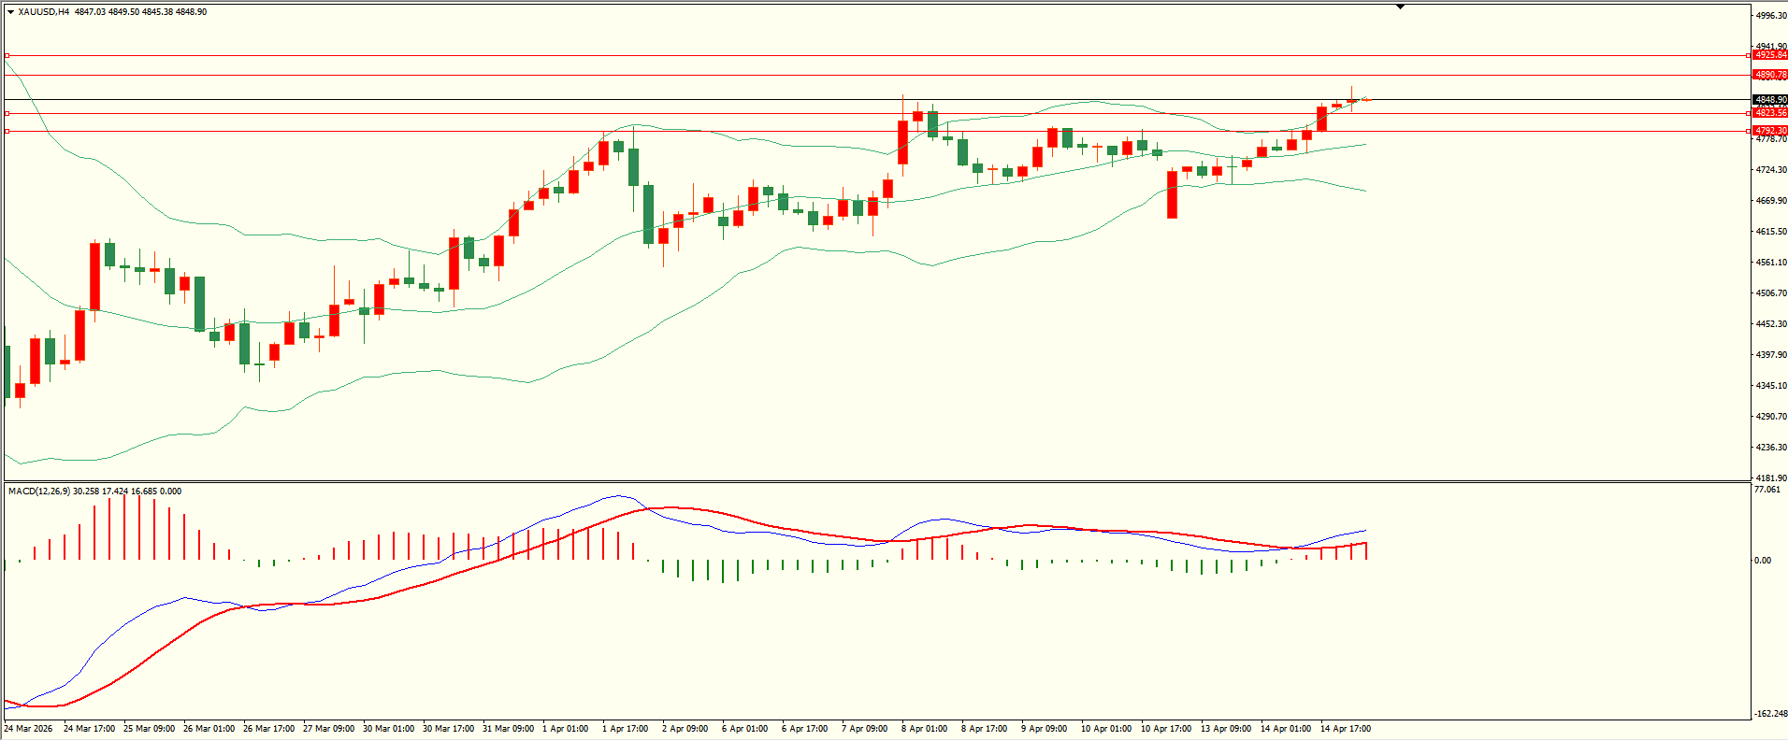Select left handle of the 4823.56 line
Image resolution: width=1788 pixels, height=741 pixels.
point(7,113)
